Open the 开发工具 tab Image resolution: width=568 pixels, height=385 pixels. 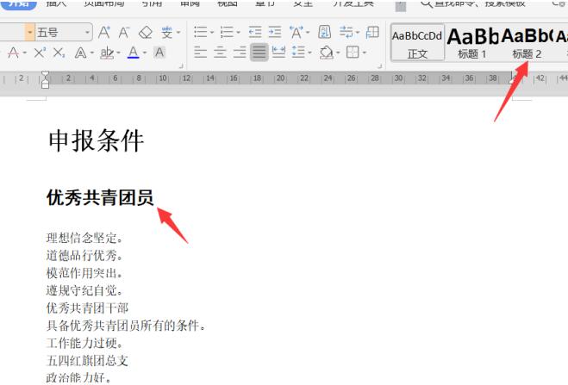point(353,3)
